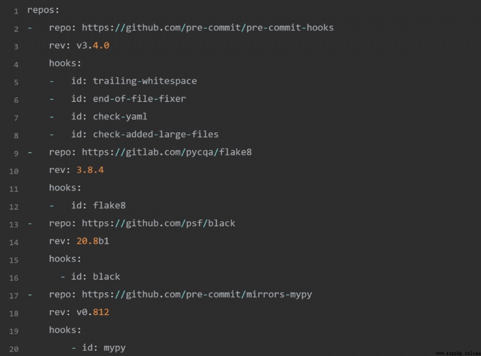Click the rev value v3.4.0
This screenshot has height=356, width=481.
click(x=93, y=46)
